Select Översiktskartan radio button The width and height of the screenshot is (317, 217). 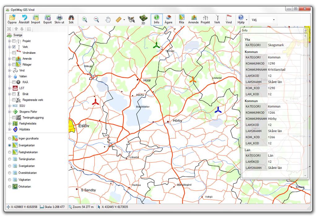10,173
